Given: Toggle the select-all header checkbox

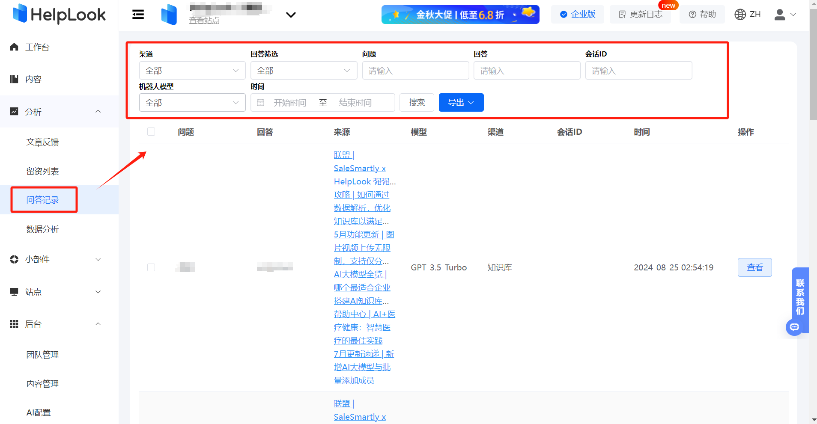Looking at the screenshot, I should pyautogui.click(x=151, y=132).
